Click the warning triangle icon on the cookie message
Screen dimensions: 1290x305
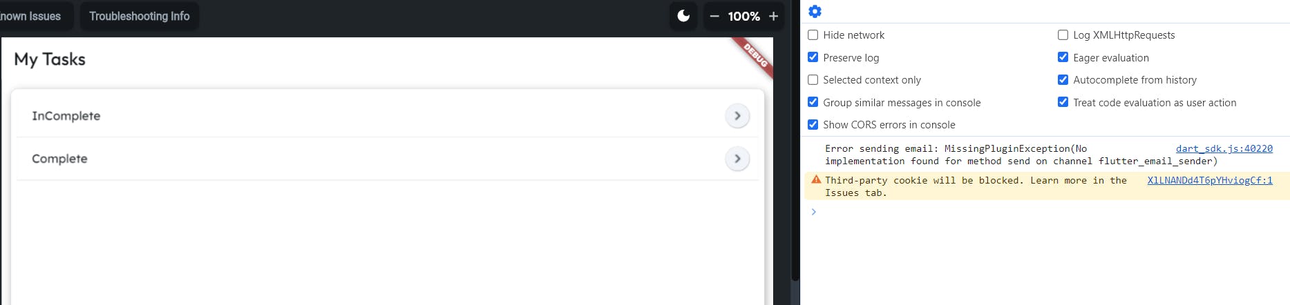[816, 179]
